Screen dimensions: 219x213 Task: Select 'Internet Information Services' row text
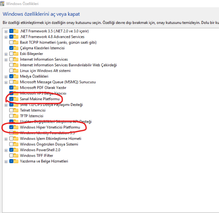click(x=44, y=59)
